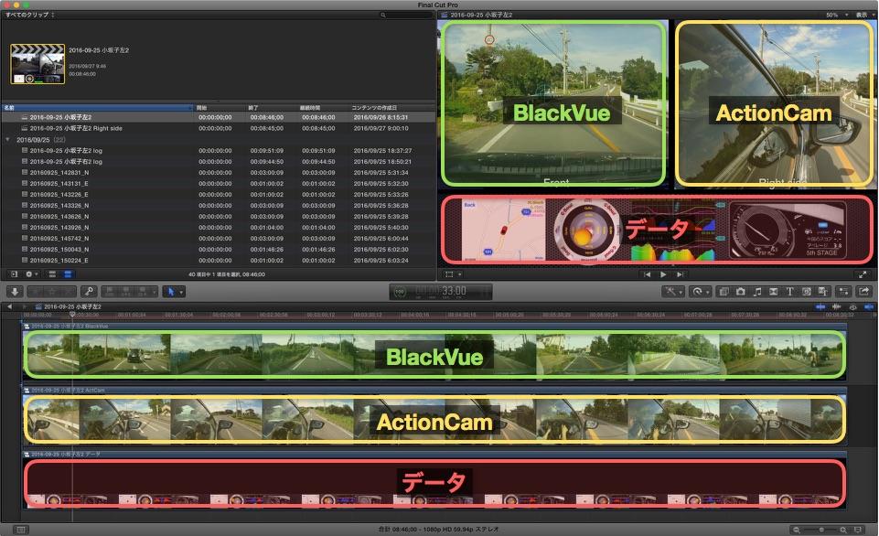
Task: Select the 2016-09-25 小坂子左2 Right side row
Action: (218, 128)
